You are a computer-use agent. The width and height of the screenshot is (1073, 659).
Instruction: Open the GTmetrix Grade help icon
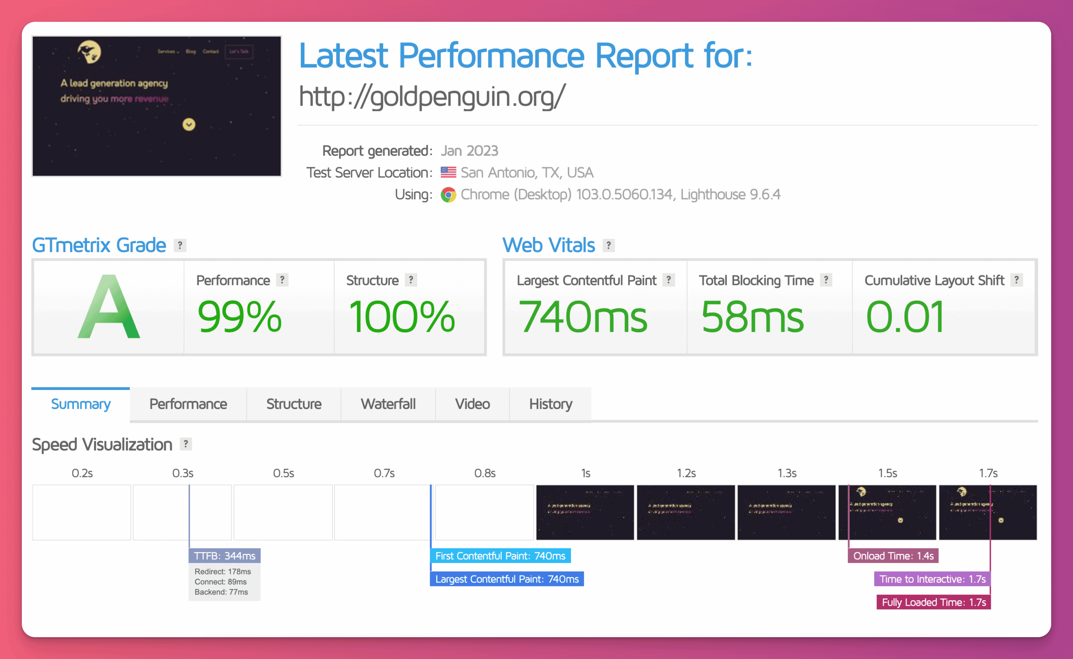point(180,246)
